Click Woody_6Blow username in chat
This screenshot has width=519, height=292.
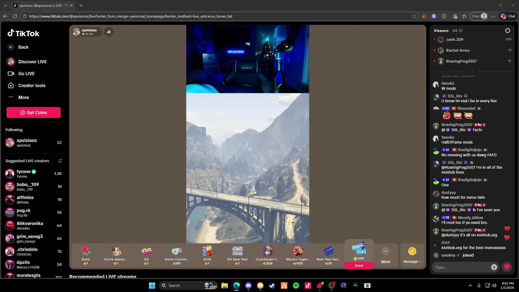tap(470, 218)
